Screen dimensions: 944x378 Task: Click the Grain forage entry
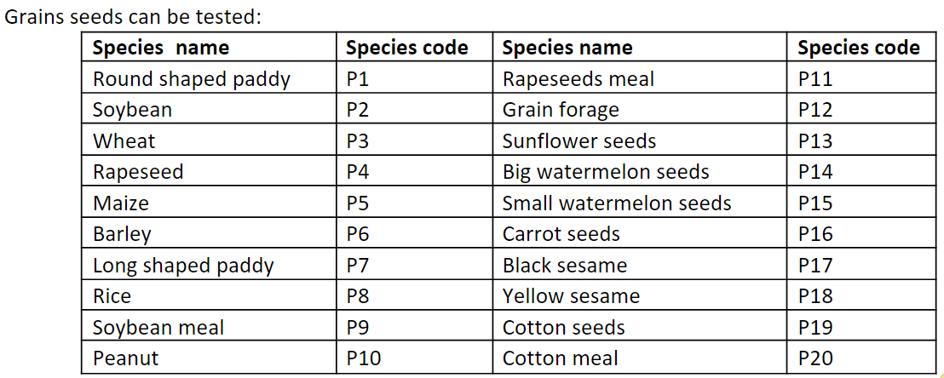tap(640, 110)
